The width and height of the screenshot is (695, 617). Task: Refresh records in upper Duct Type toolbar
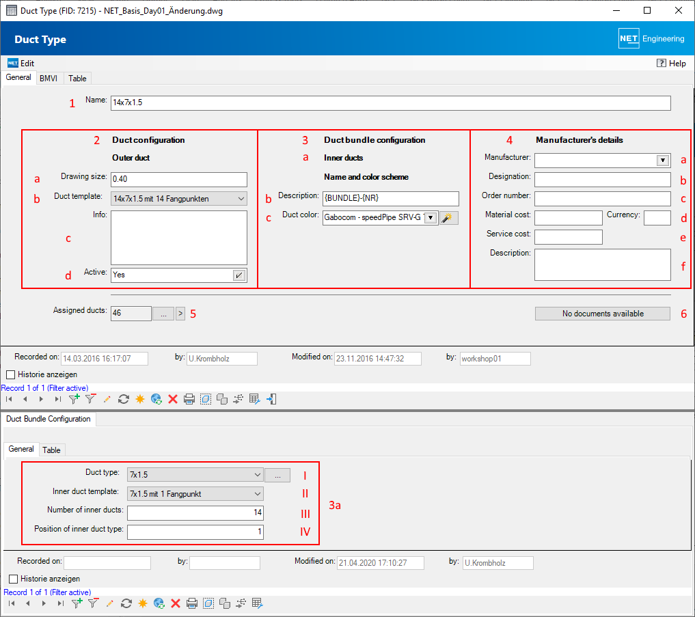pos(123,399)
